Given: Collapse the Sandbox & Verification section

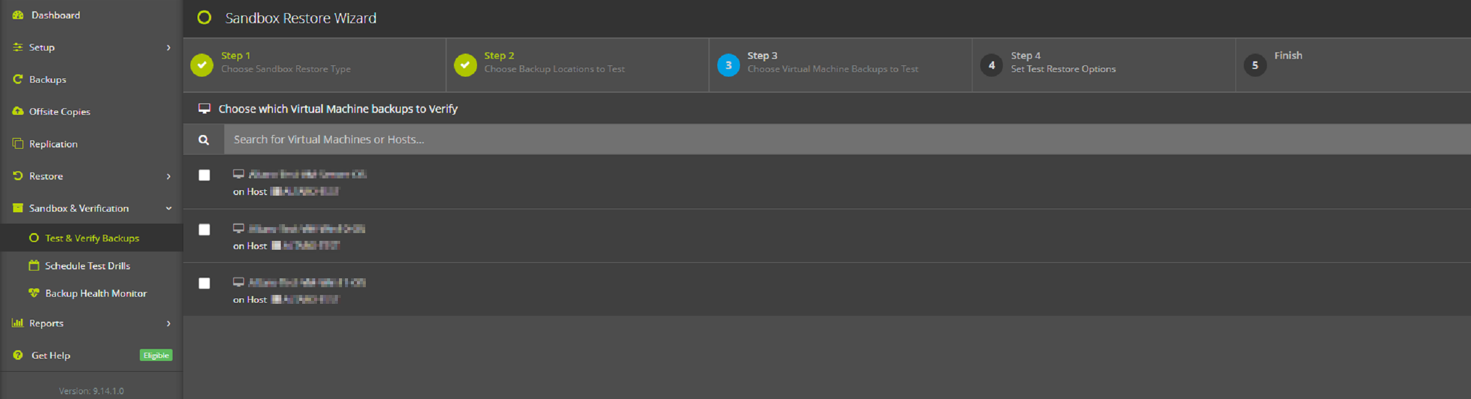Looking at the screenshot, I should coord(168,209).
